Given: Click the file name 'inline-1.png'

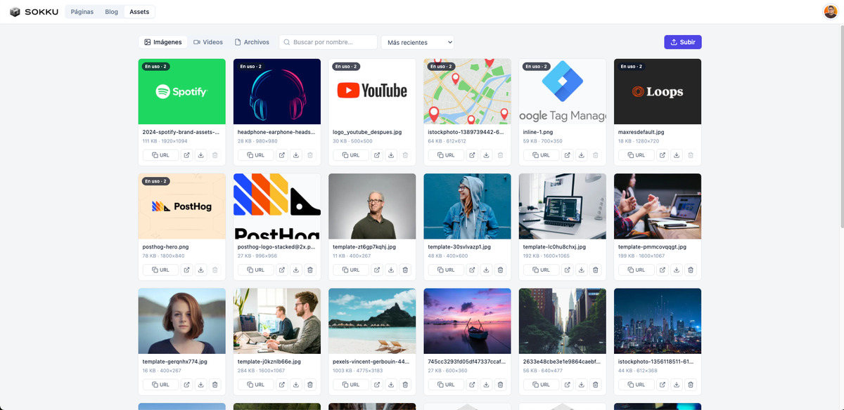Looking at the screenshot, I should click(538, 132).
